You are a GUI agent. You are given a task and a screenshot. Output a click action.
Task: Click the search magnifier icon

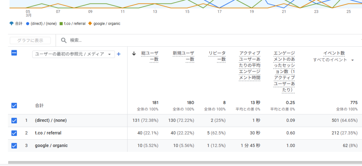[64, 40]
